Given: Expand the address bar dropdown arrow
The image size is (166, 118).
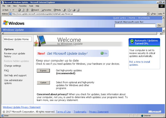Looking at the screenshot, I should [148, 14].
